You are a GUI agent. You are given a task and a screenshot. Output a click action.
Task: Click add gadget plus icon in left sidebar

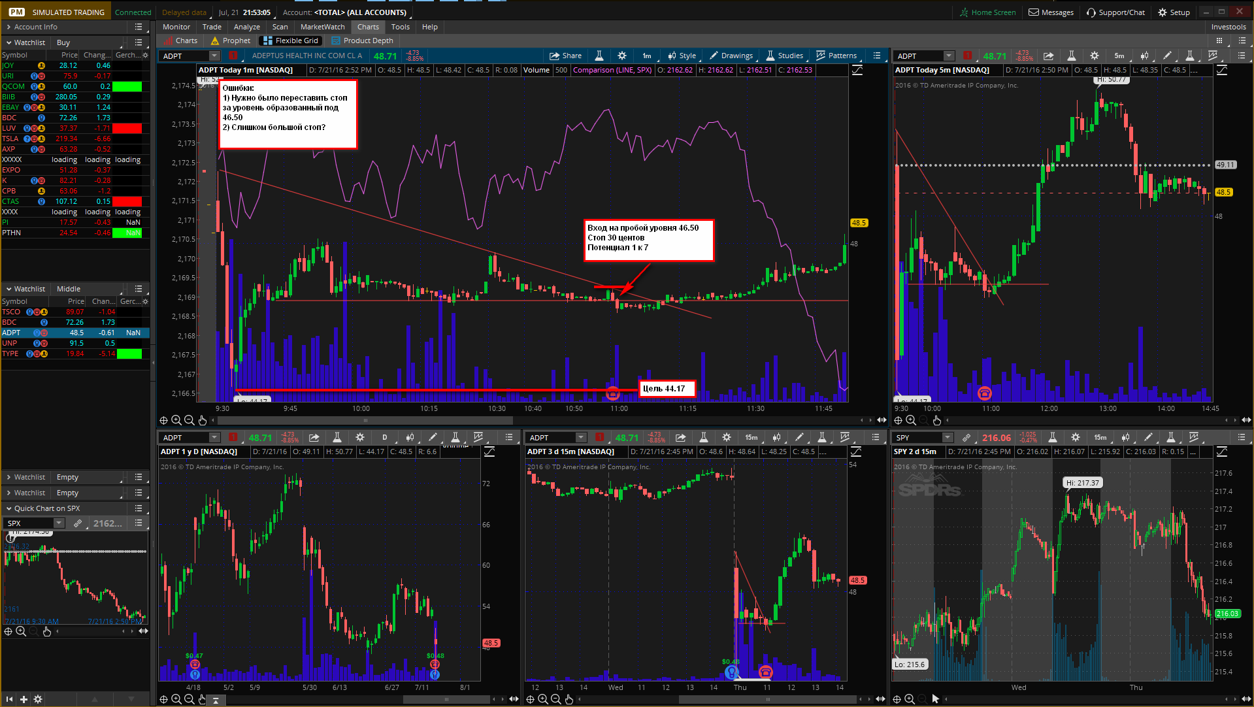[x=24, y=699]
